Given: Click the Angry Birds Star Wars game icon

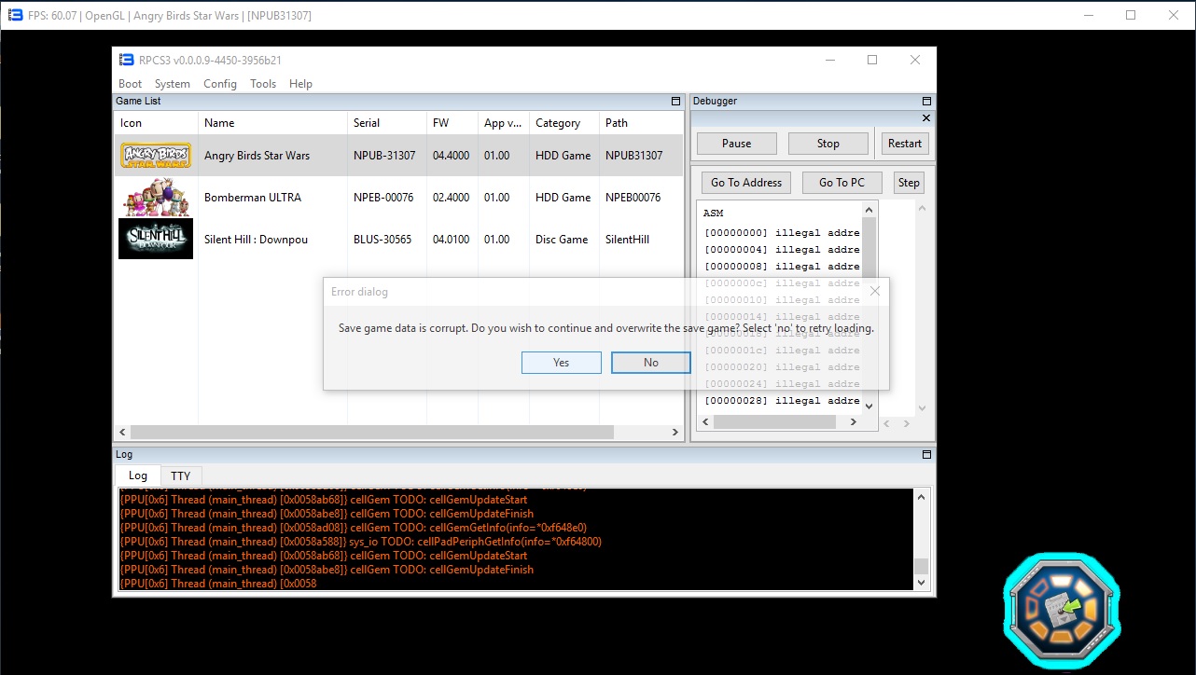Looking at the screenshot, I should pos(156,156).
